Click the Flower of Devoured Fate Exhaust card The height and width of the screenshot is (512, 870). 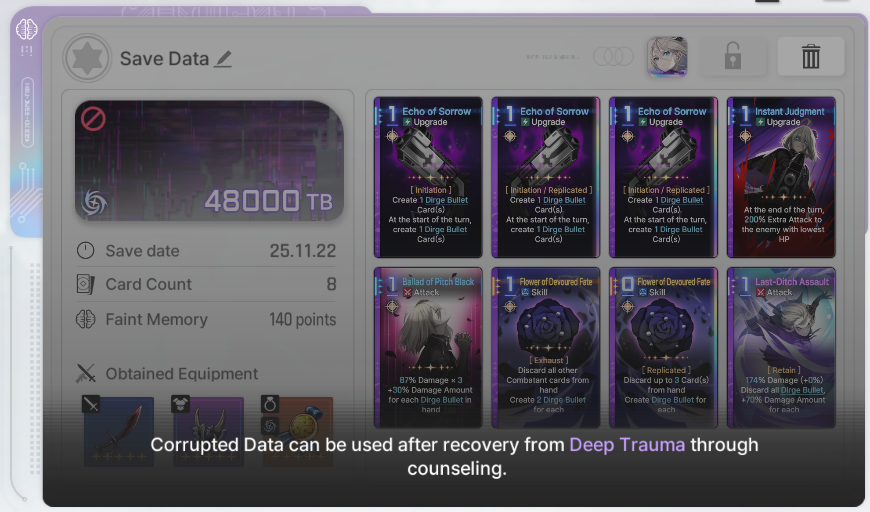click(545, 347)
